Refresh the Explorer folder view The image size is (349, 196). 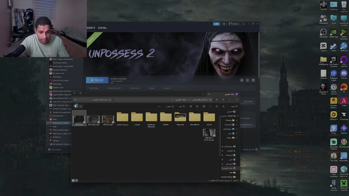coord(217,100)
